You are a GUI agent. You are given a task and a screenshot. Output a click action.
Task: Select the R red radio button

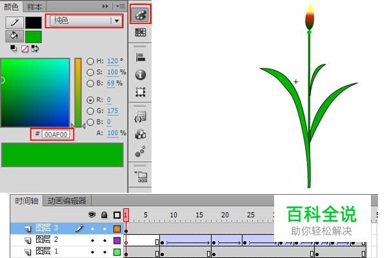tap(90, 100)
